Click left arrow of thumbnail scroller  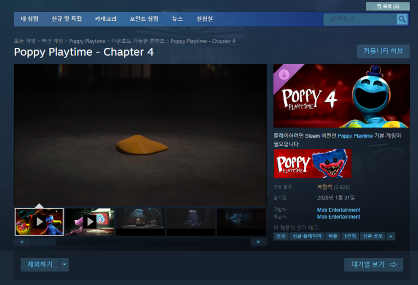click(x=21, y=242)
